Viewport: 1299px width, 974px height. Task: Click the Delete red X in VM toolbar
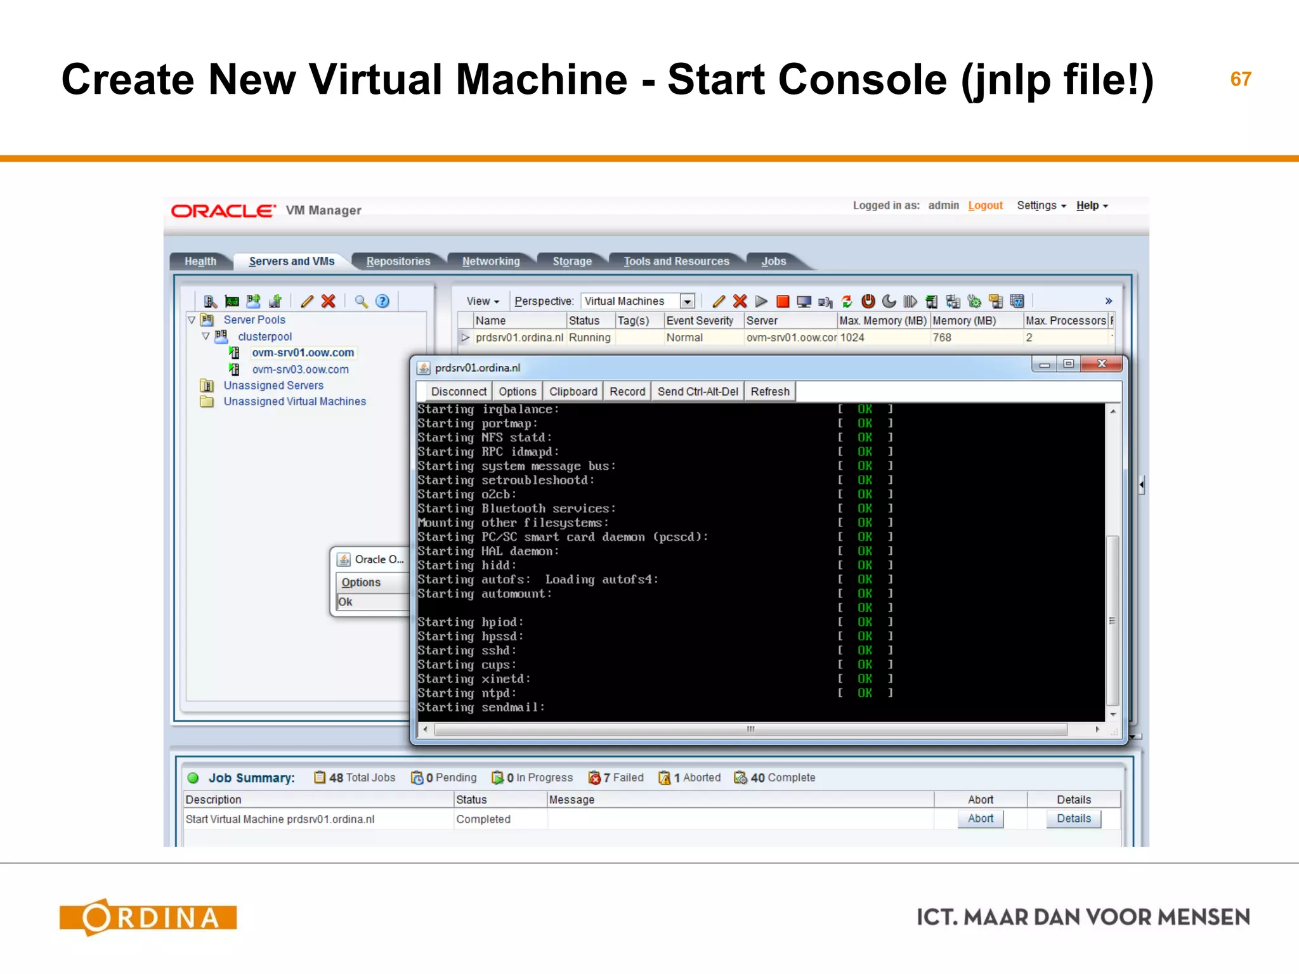(740, 301)
